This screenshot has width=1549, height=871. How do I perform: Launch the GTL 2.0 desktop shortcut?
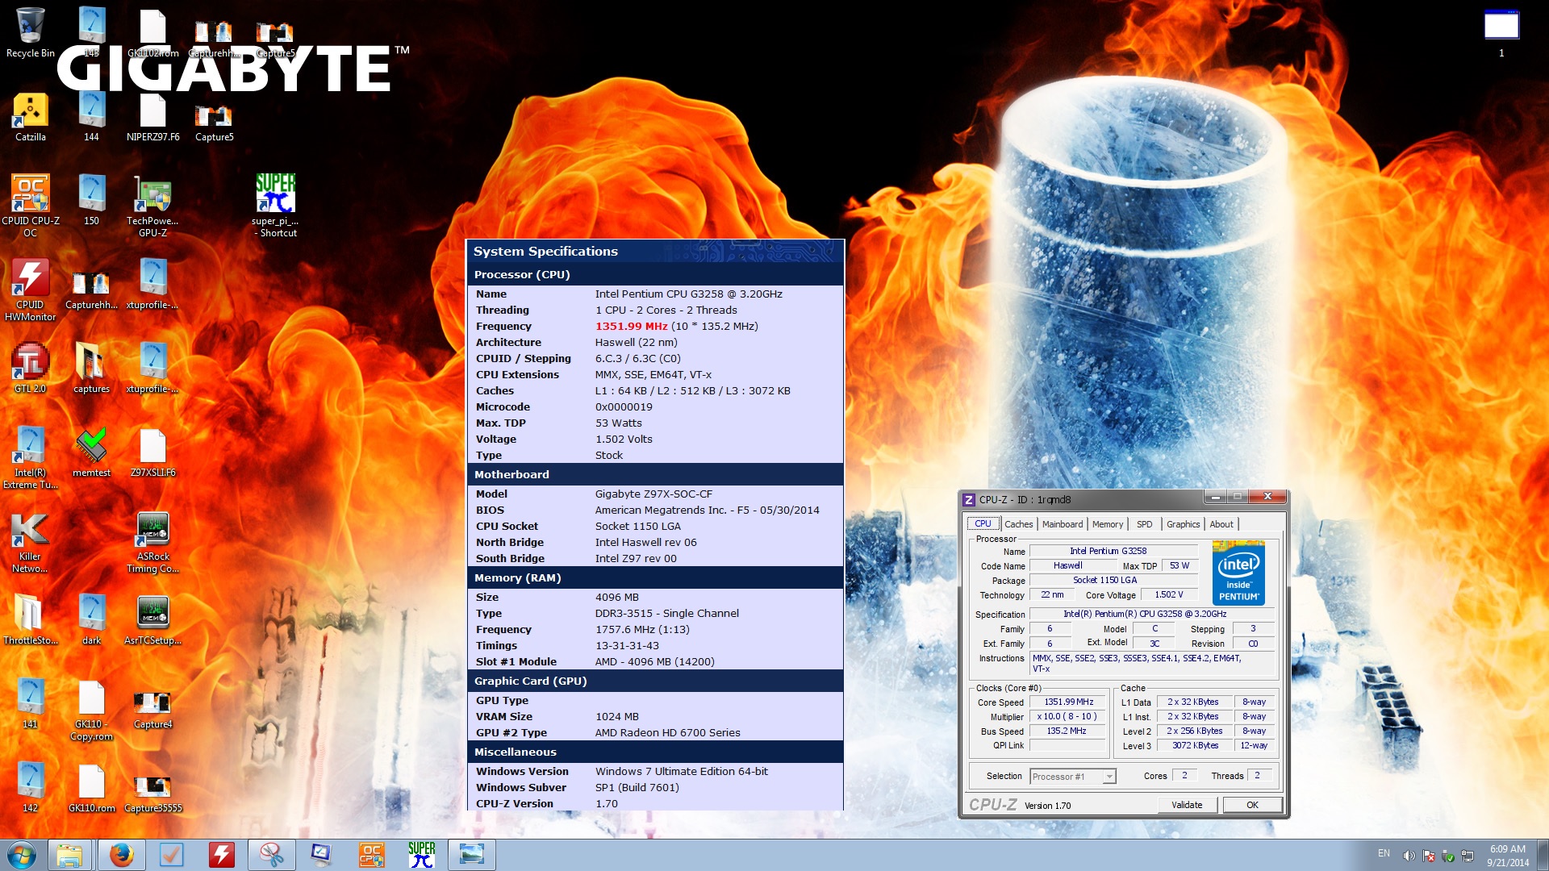30,369
